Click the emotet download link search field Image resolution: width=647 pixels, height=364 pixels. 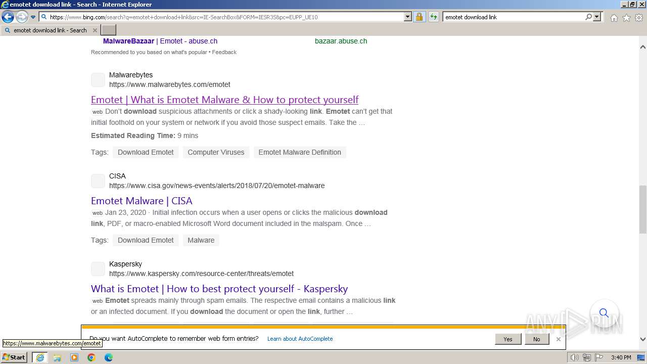pyautogui.click(x=514, y=17)
